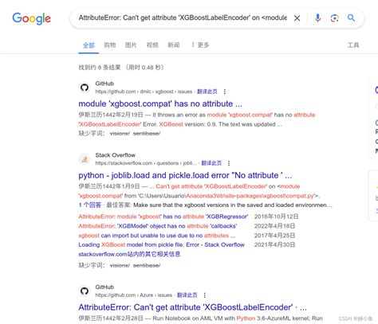Click 翻译此页 for the Stack Overflow result
This screenshot has height=324, width=378.
click(211, 163)
